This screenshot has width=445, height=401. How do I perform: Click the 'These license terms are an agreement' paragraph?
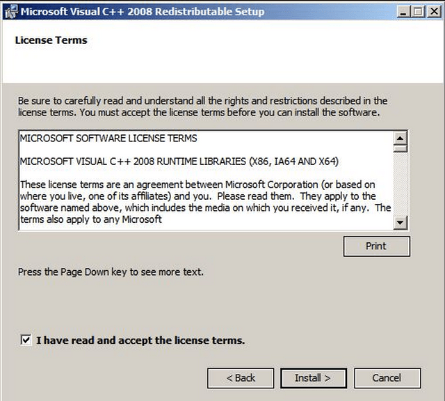point(206,202)
